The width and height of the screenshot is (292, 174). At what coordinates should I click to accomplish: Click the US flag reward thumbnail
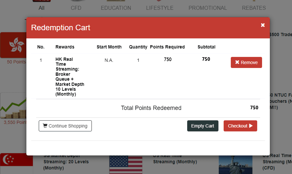[x=126, y=165]
